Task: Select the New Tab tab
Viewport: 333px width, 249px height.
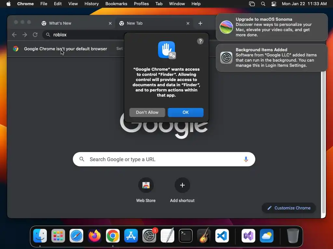Action: coord(154,23)
